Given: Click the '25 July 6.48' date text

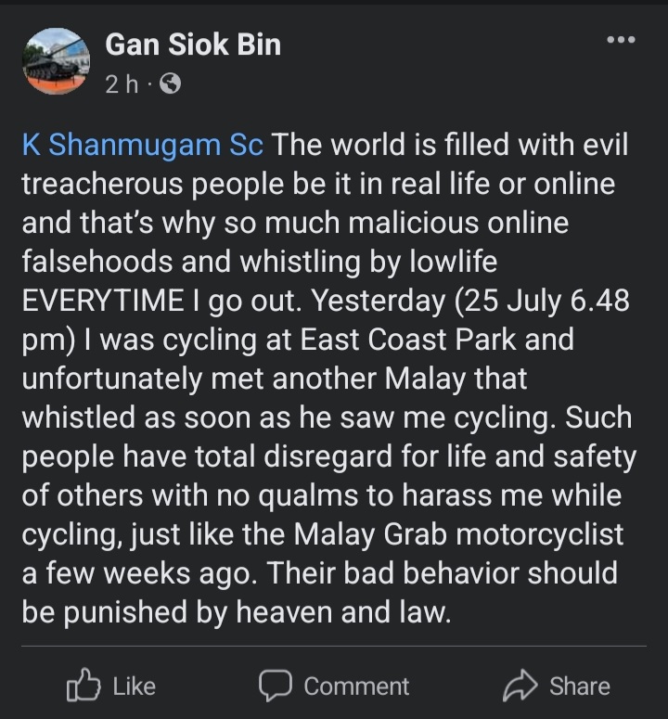Looking at the screenshot, I should [554, 301].
